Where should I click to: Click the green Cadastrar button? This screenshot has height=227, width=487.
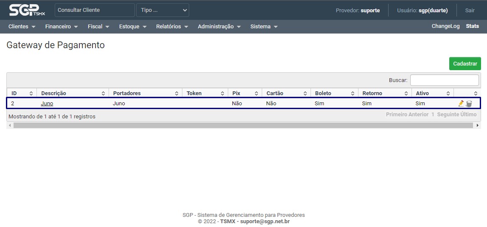click(x=465, y=64)
